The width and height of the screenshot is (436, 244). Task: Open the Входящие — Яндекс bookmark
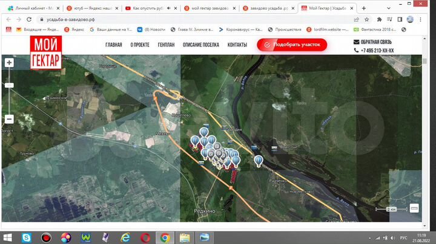click(38, 30)
